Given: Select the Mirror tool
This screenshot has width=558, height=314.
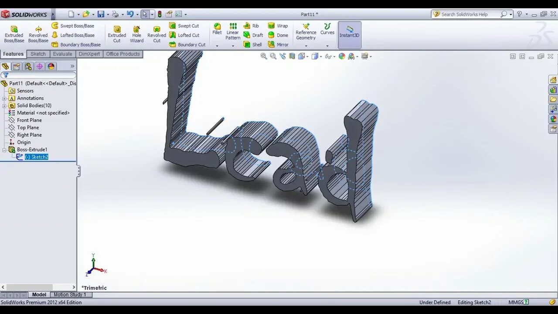Looking at the screenshot, I should click(278, 44).
